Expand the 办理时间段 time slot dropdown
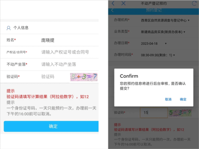 [x=158, y=55]
